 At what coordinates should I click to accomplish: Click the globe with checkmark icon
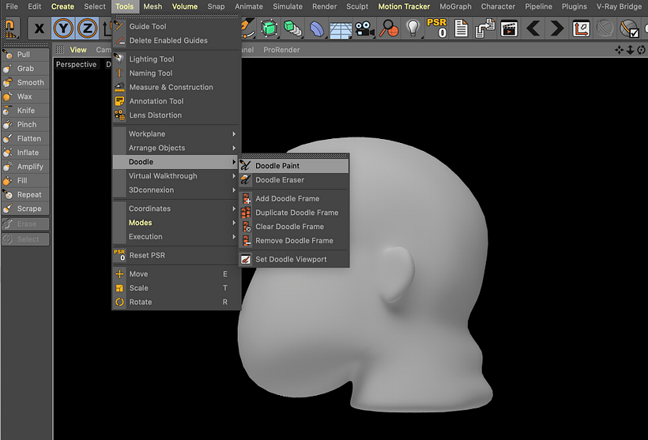[629, 28]
